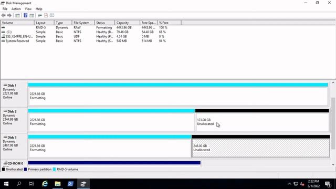The image size is (336, 189).
Task: Click the taskbar clock showing 2:22 PM
Action: 313,184
